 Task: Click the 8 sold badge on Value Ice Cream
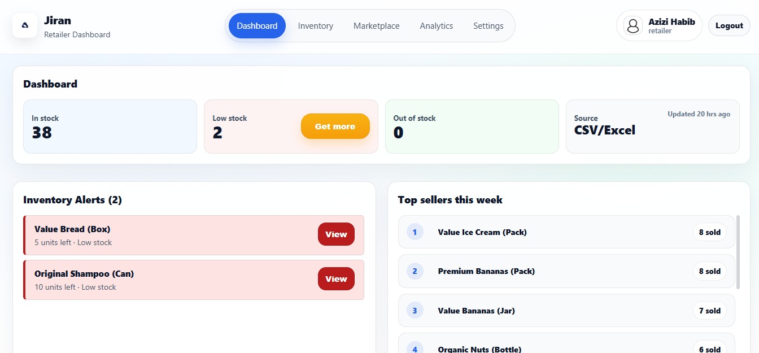709,232
